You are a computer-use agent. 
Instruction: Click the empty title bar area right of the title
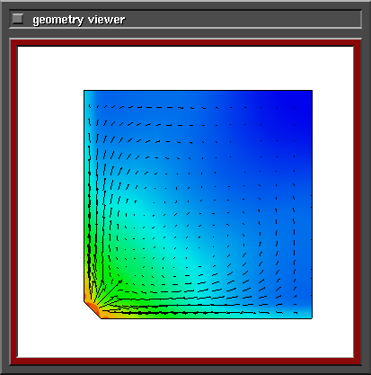[x=243, y=19]
